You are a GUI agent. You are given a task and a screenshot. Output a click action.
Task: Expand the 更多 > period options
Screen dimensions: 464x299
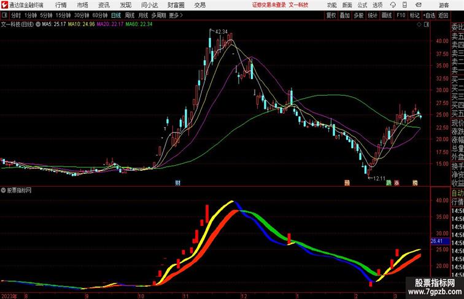pyautogui.click(x=176, y=15)
